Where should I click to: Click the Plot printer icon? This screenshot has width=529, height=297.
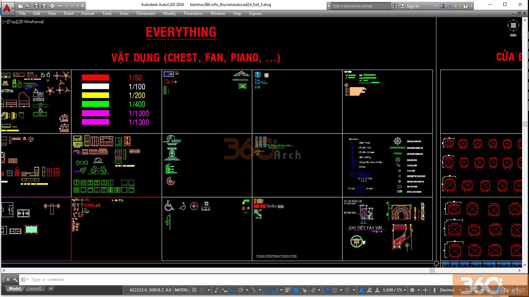click(52, 6)
